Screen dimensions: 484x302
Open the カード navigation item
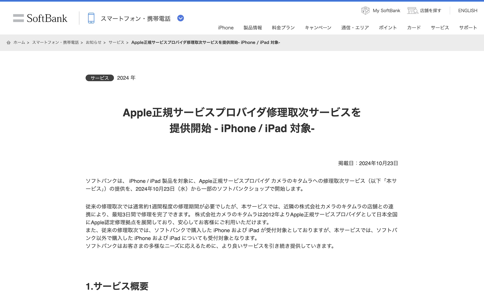coord(414,28)
